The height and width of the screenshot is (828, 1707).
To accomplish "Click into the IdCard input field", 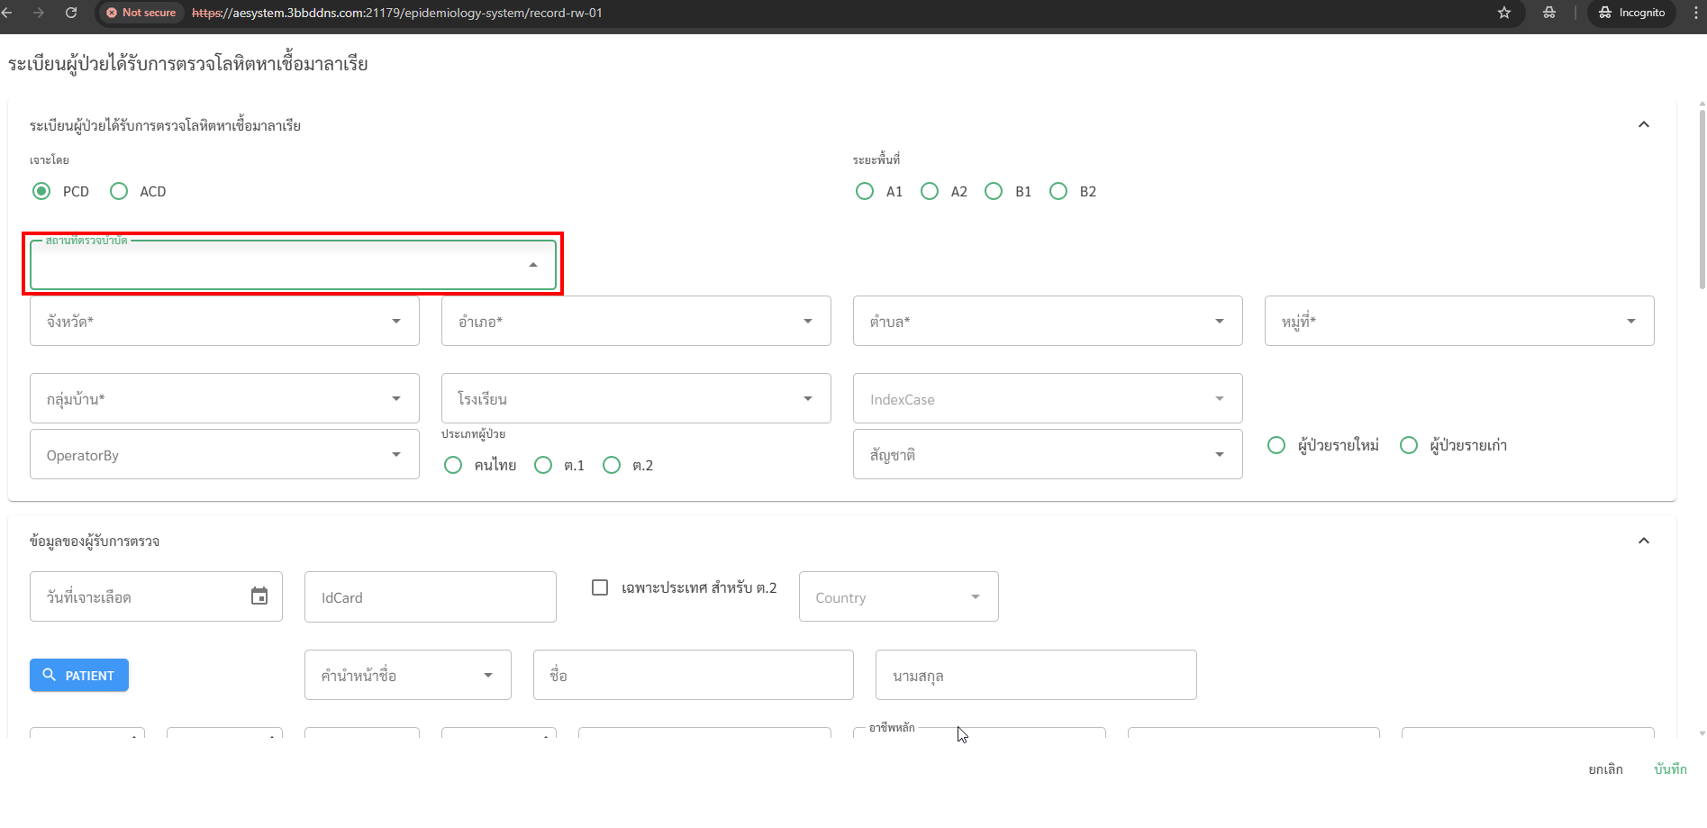I will pyautogui.click(x=430, y=597).
